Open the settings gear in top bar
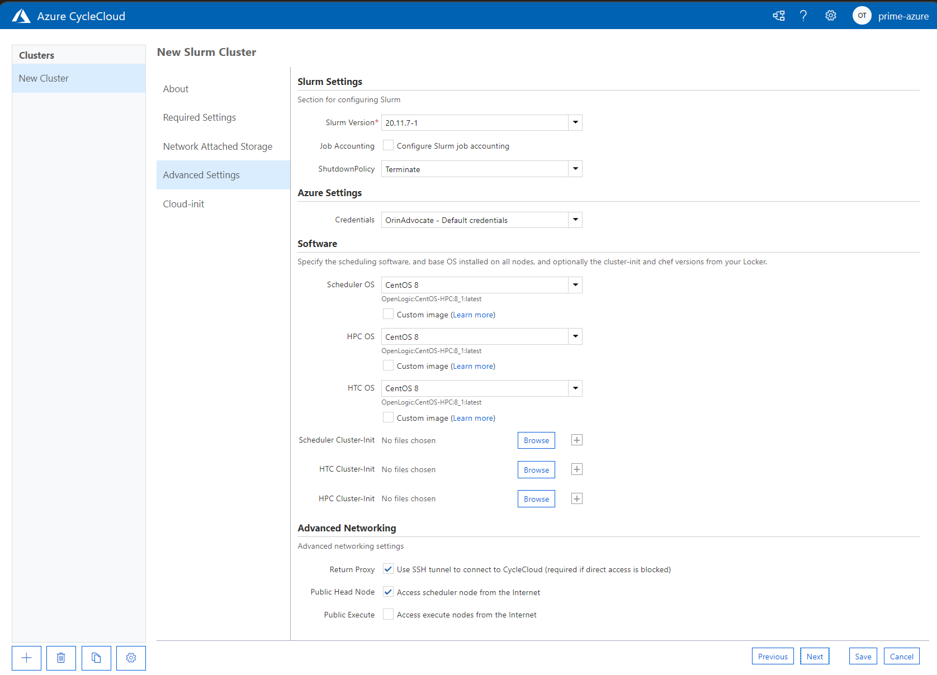Image resolution: width=937 pixels, height=675 pixels. (x=831, y=16)
